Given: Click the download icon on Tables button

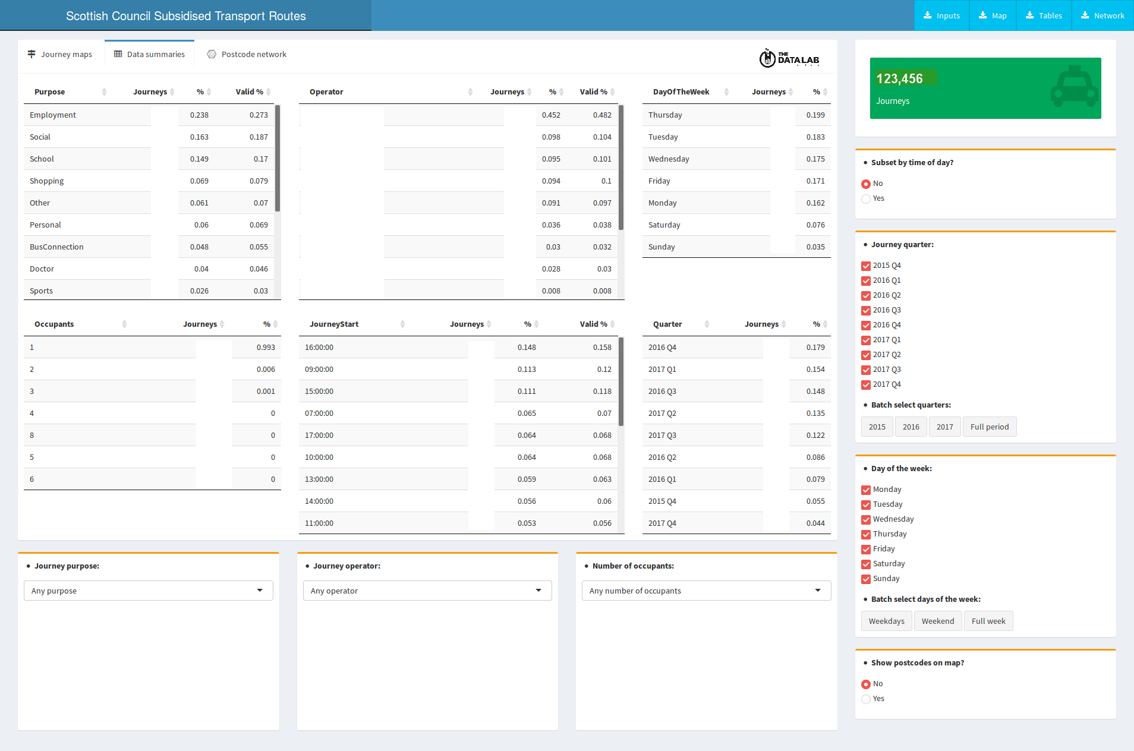Looking at the screenshot, I should (1029, 15).
